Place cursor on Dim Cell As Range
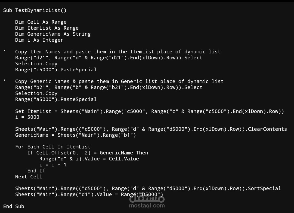This screenshot has width=294, height=213. tap(41, 22)
